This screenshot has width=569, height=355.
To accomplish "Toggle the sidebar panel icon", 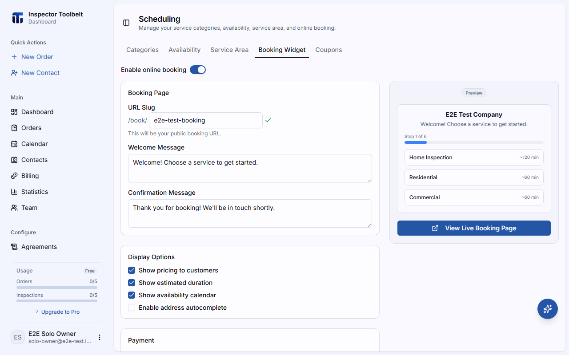I will click(x=126, y=23).
